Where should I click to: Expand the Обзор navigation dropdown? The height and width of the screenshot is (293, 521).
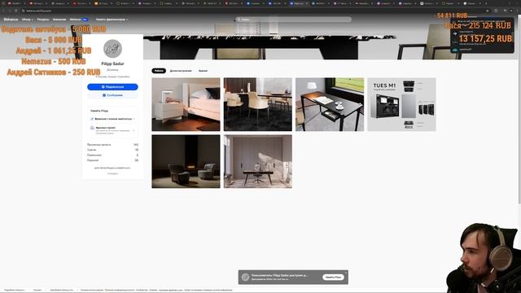27,20
